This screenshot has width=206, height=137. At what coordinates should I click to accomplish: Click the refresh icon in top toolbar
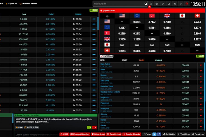click(169, 4)
